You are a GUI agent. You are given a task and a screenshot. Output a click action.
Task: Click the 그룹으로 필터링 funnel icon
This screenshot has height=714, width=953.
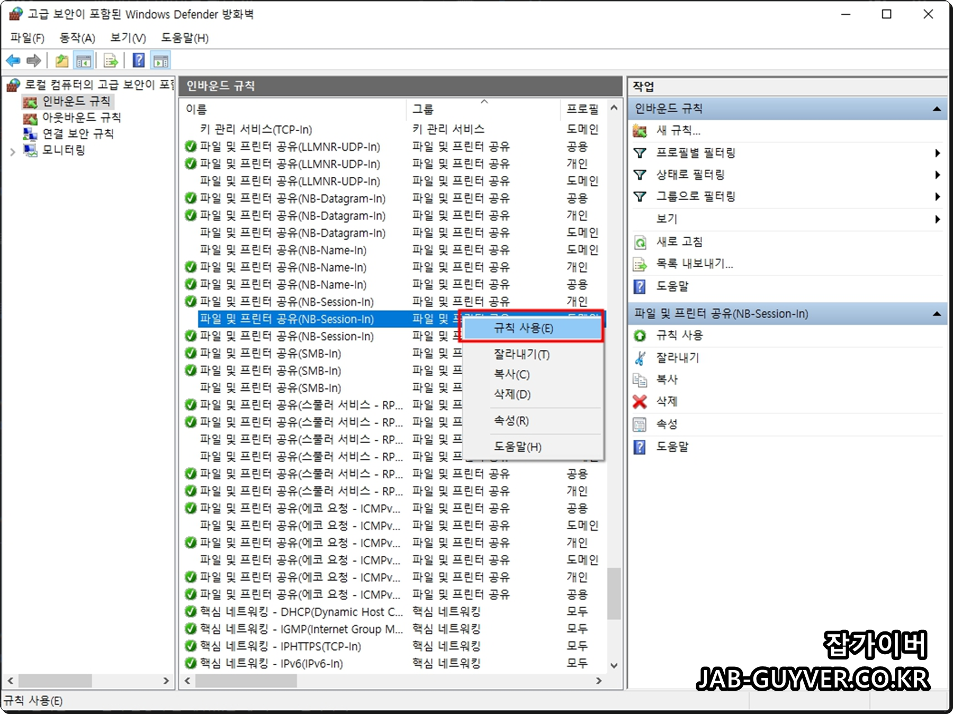[640, 196]
